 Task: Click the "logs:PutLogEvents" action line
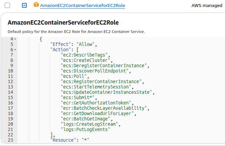[x=85, y=130]
